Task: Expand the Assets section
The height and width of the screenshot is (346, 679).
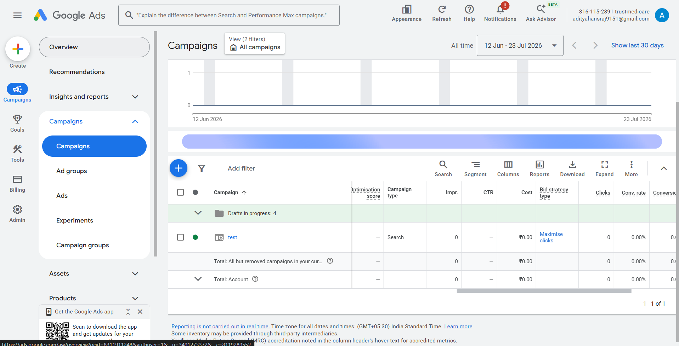Action: pos(135,273)
